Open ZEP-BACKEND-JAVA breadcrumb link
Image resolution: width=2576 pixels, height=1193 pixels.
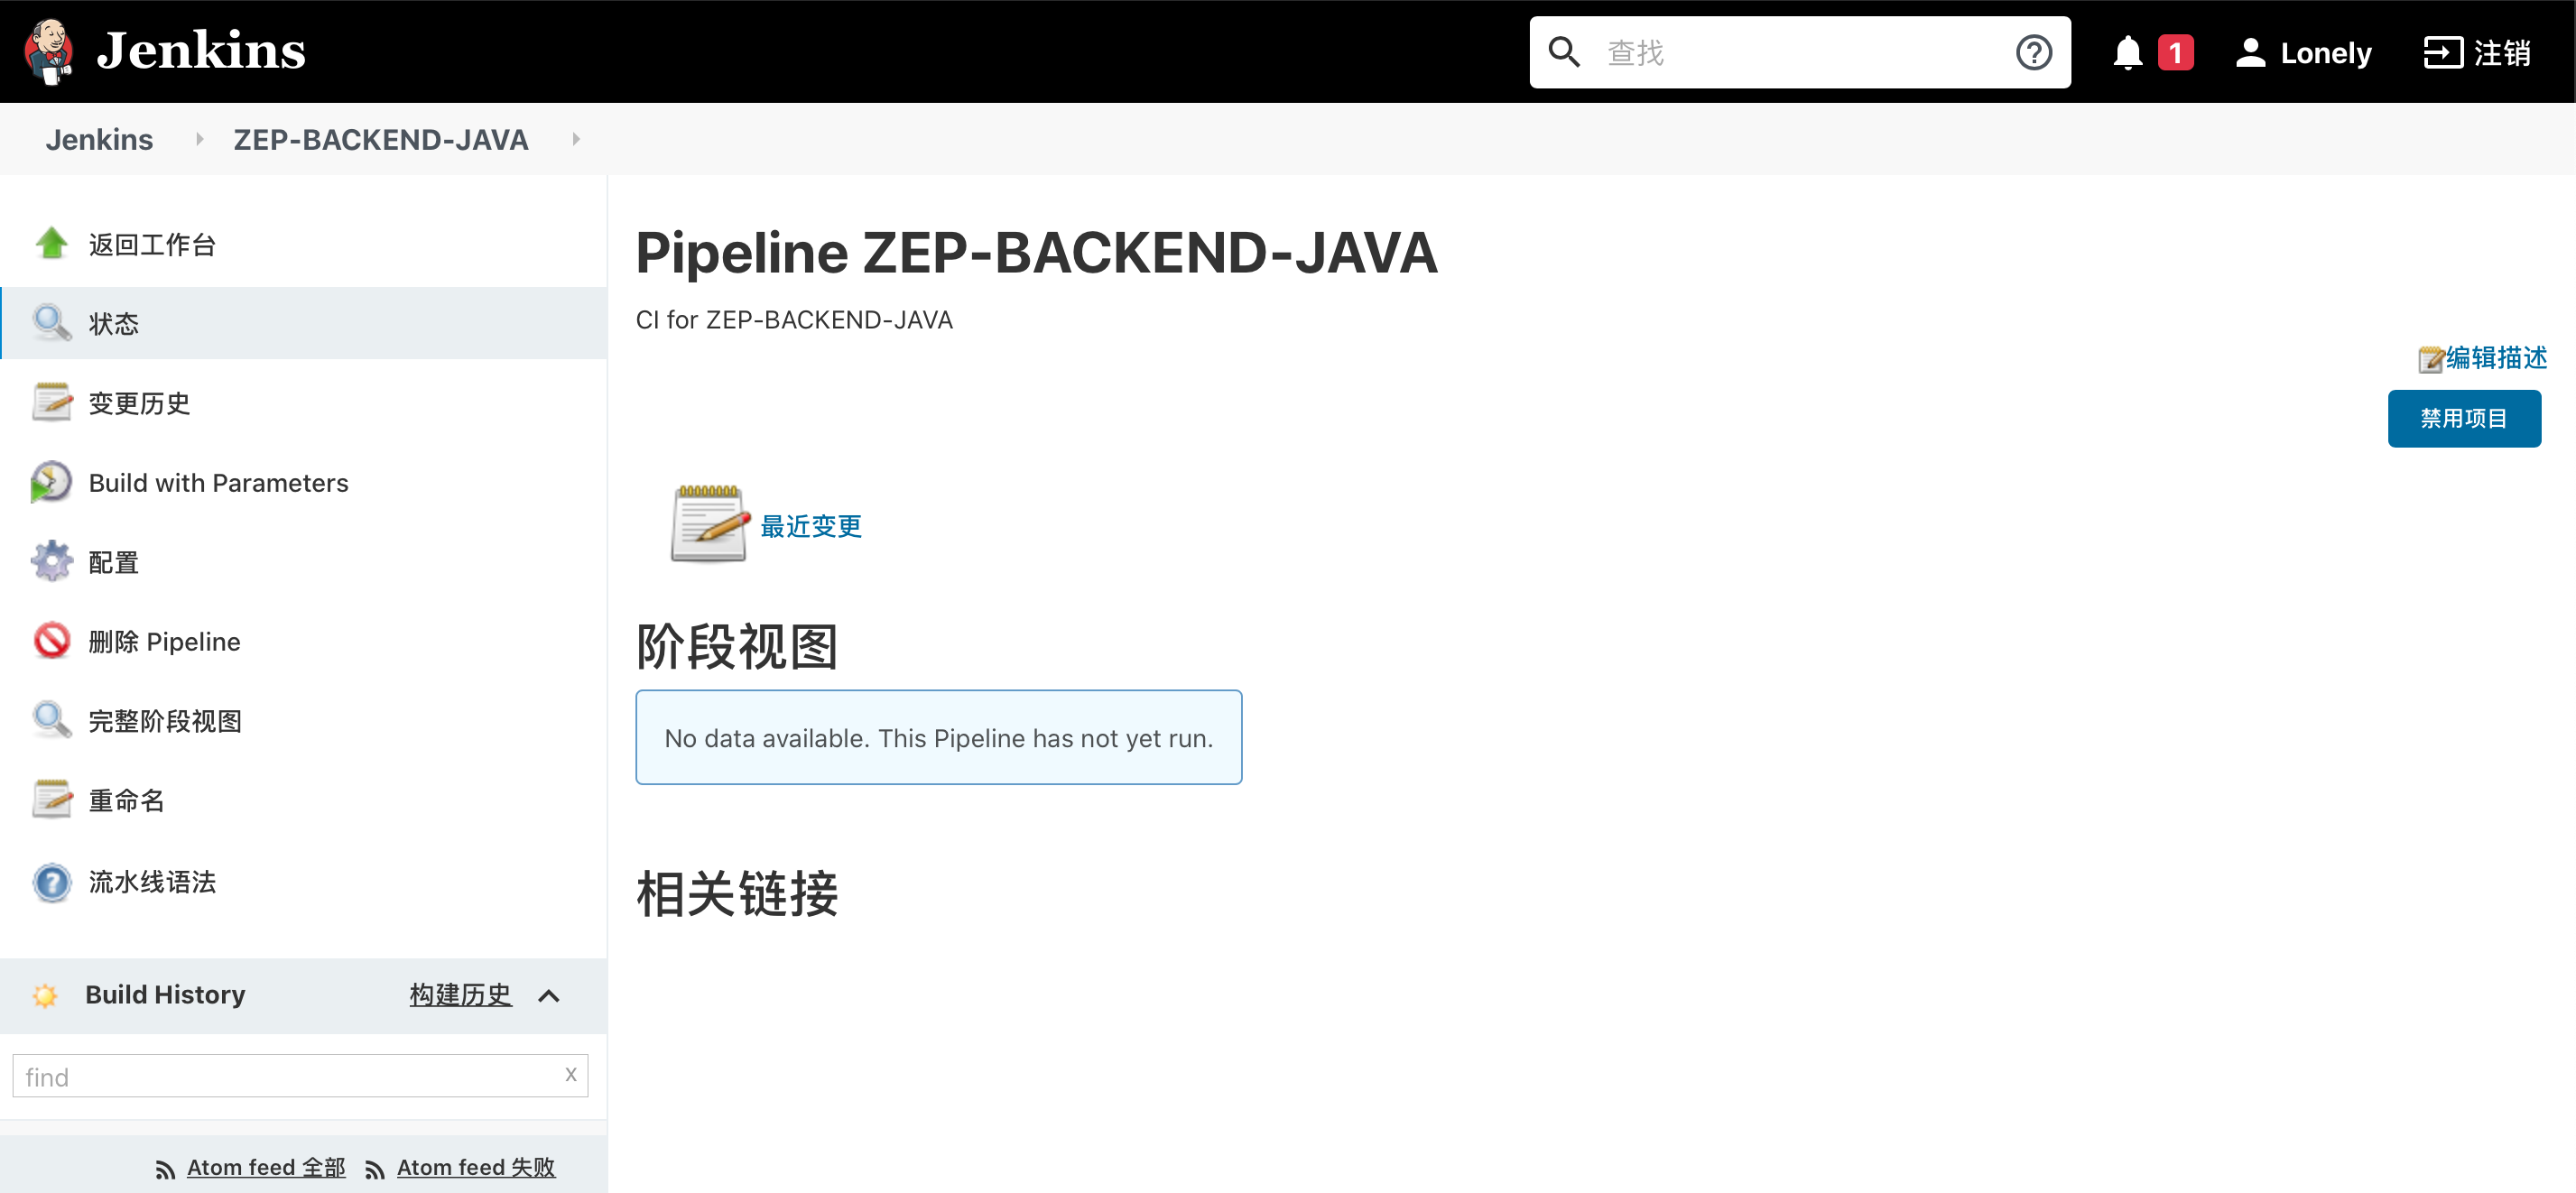381,139
